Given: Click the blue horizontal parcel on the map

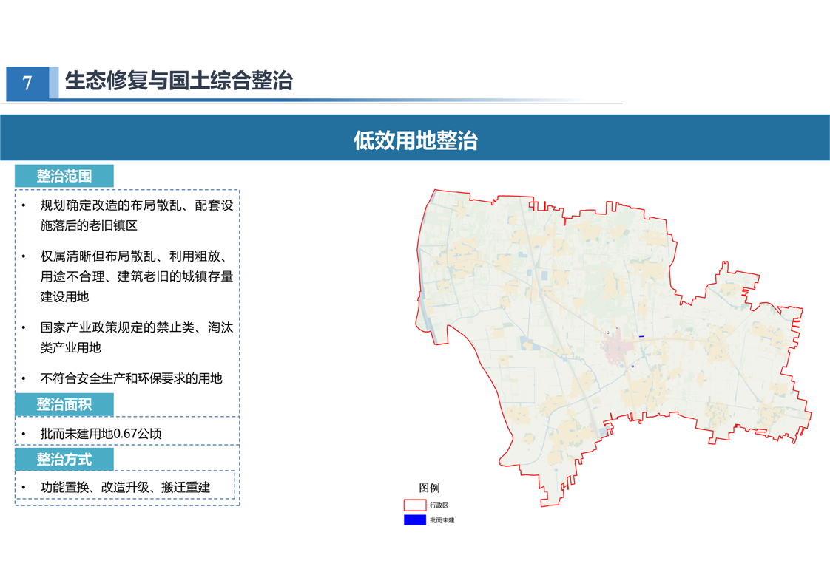Looking at the screenshot, I should click(x=641, y=337).
